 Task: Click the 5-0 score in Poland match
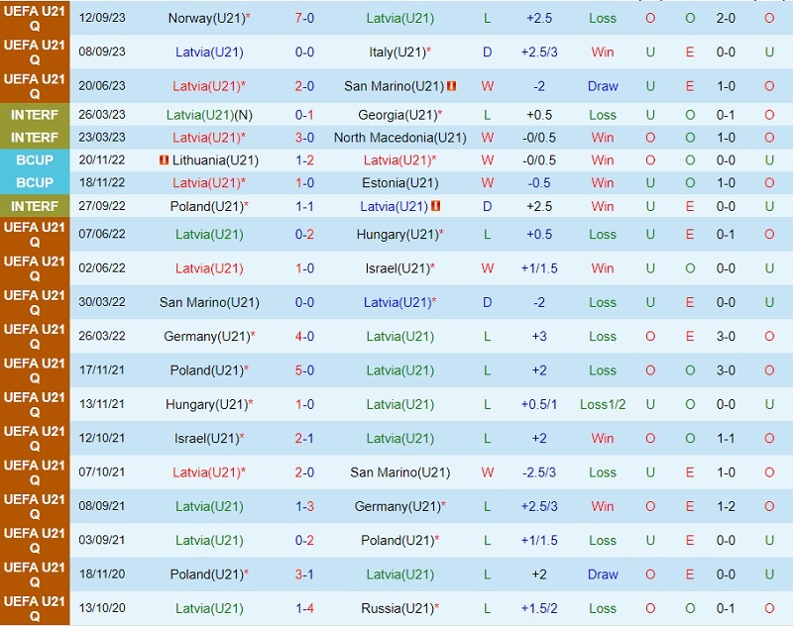pyautogui.click(x=304, y=370)
